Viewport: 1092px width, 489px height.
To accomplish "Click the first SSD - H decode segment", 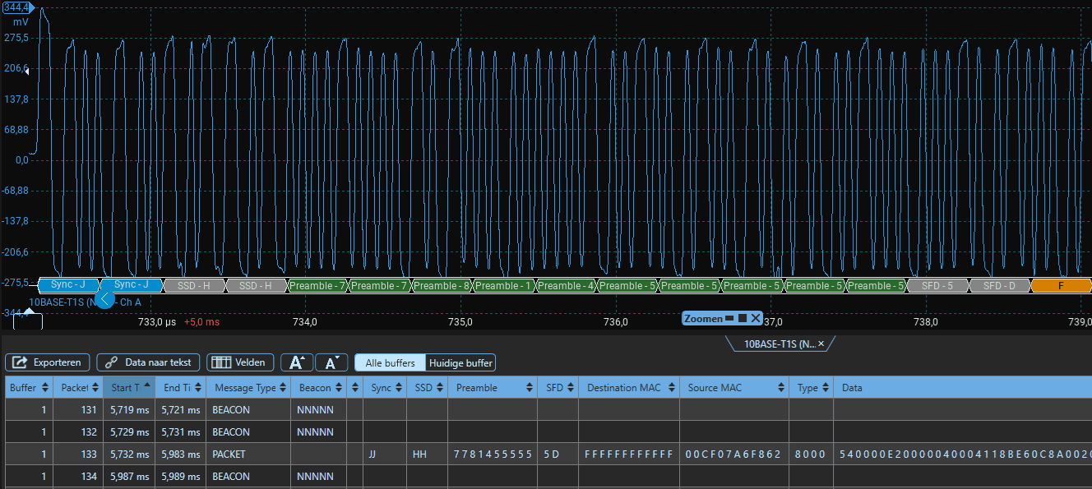I will tap(194, 286).
